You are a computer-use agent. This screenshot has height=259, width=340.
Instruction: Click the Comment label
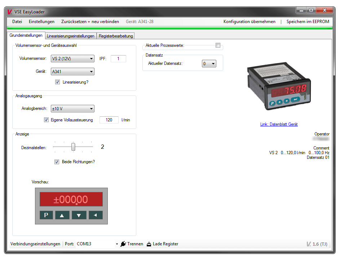tap(321, 148)
